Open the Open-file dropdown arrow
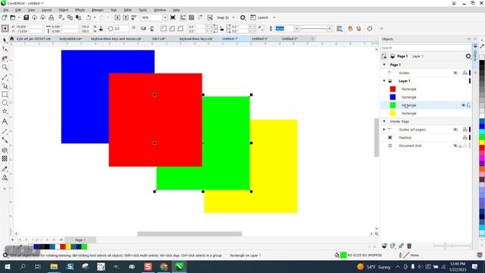This screenshot has height=273, width=485. 18,17
